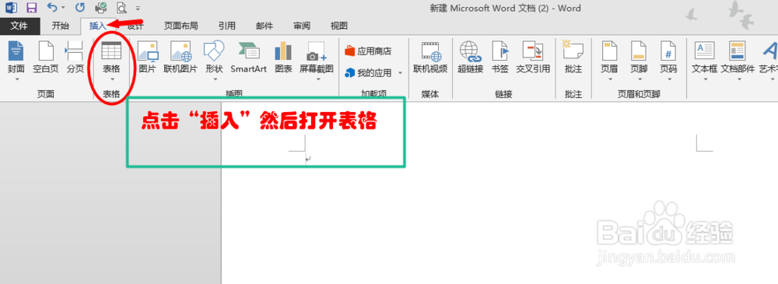The width and height of the screenshot is (778, 284).
Task: Insert a 超链接 (Hyperlink)
Action: tap(471, 58)
